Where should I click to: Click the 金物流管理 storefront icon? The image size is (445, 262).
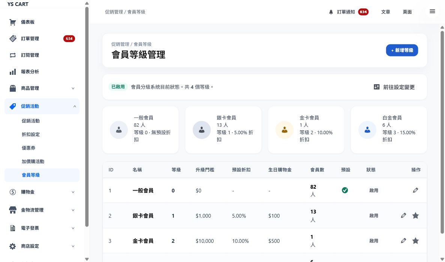[x=13, y=210]
